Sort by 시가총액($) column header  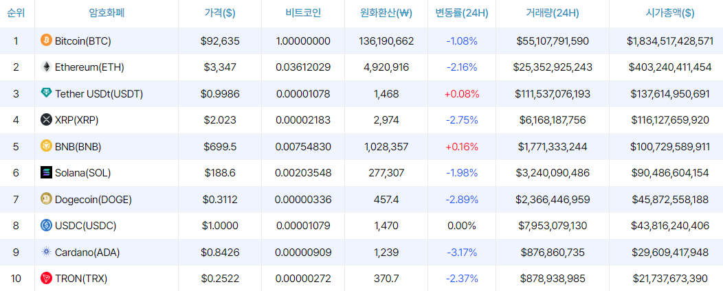click(x=670, y=13)
